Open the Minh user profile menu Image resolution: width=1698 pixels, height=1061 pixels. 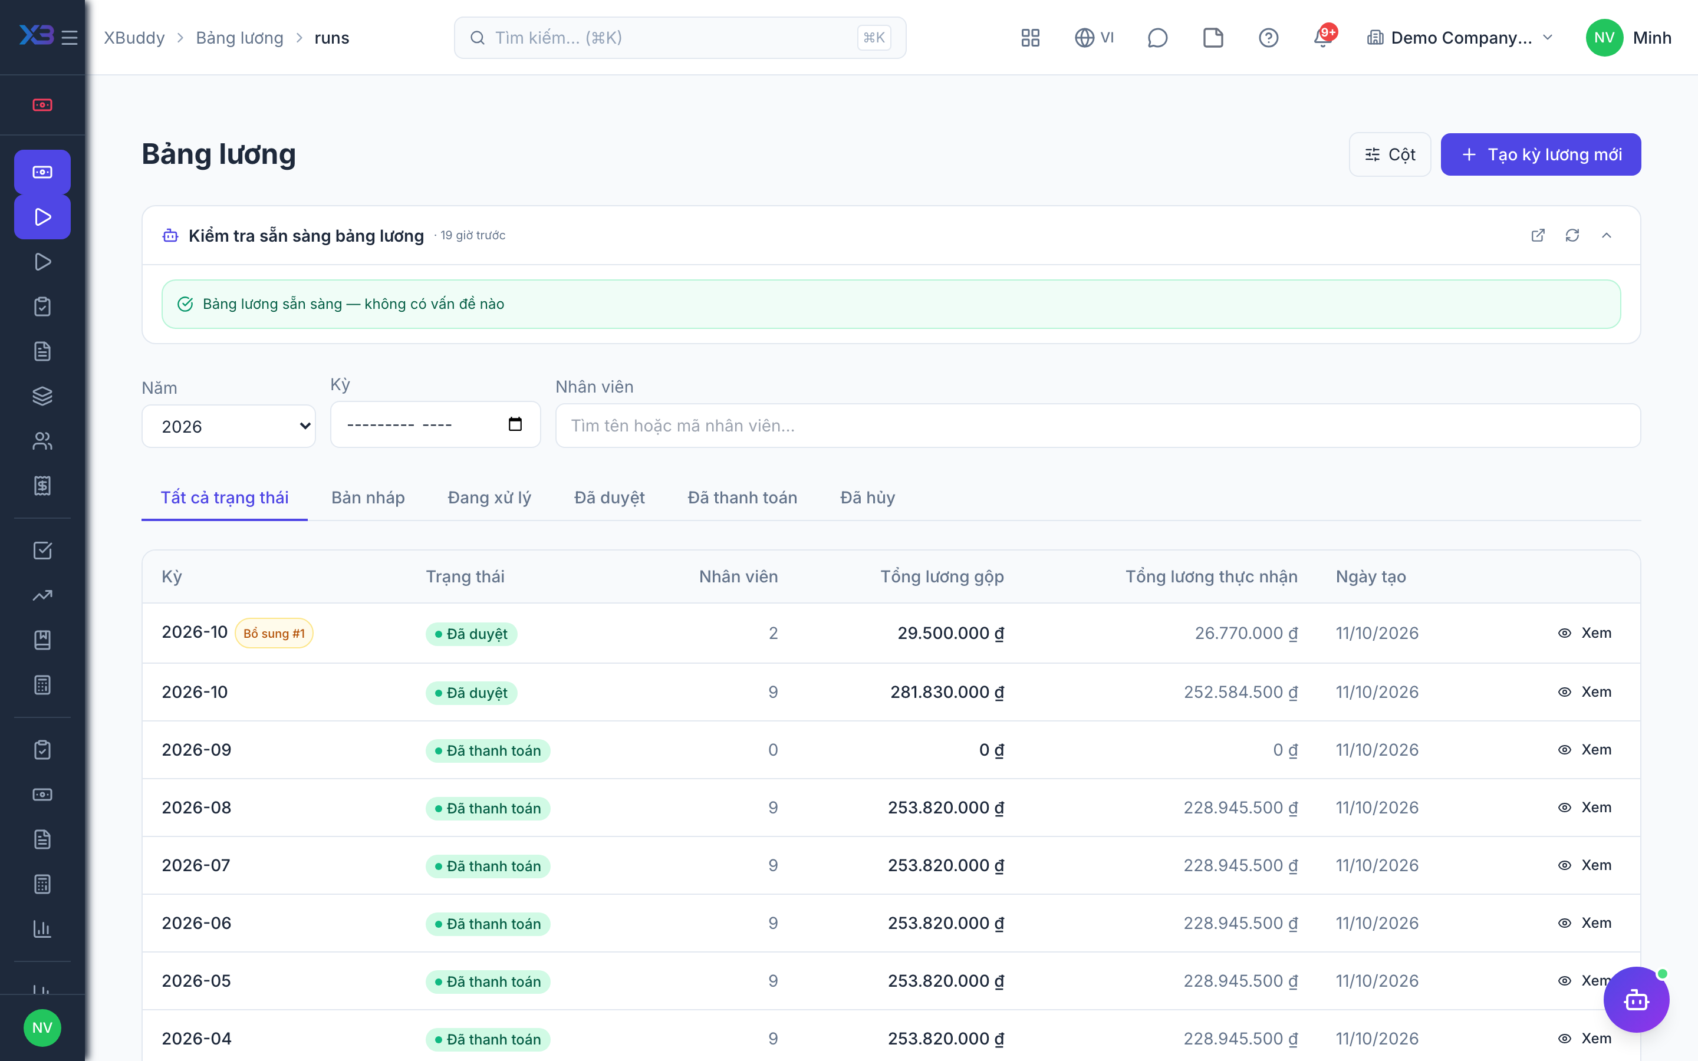[1628, 38]
